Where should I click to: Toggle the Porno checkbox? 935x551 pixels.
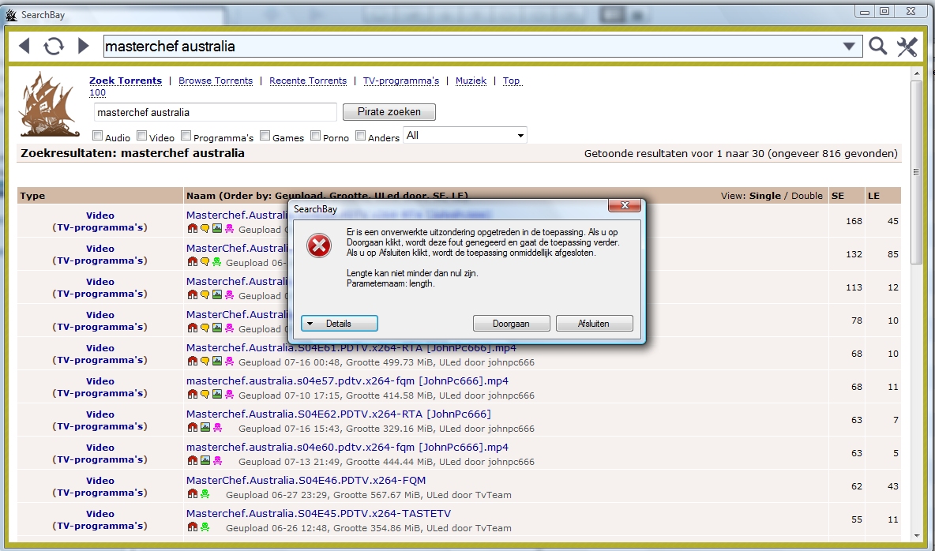[x=316, y=136]
